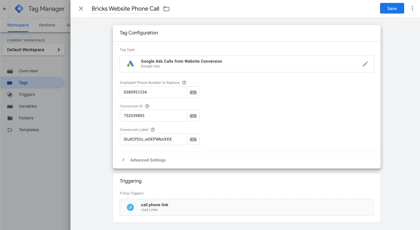Open Variables from the sidebar
The height and width of the screenshot is (230, 420).
point(28,106)
